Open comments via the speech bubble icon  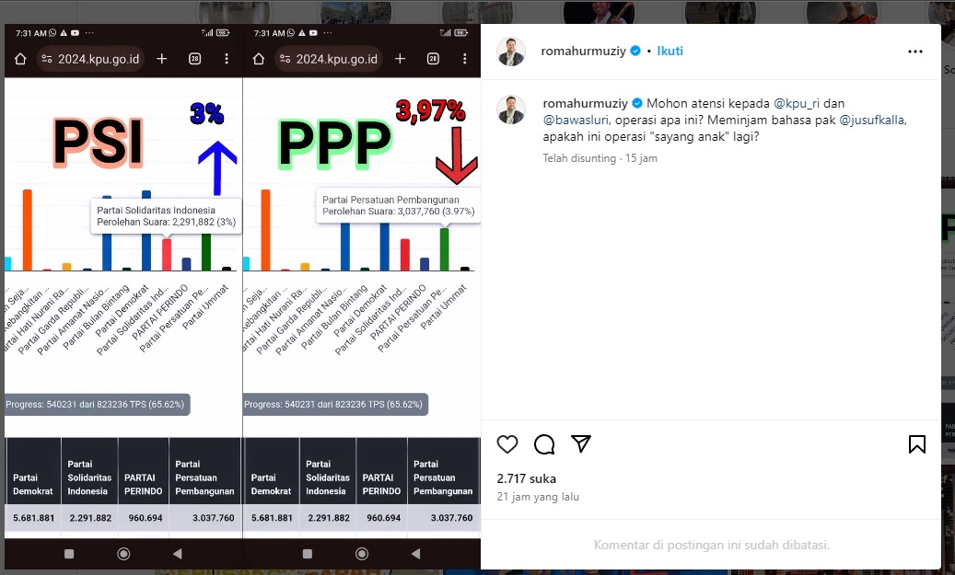(544, 444)
